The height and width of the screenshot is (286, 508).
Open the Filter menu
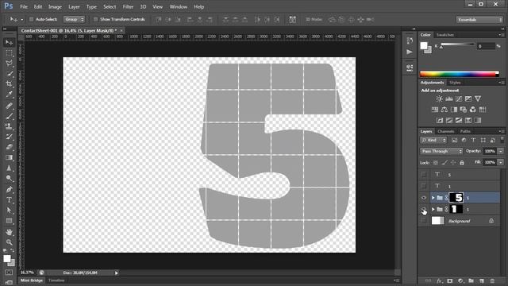pyautogui.click(x=128, y=6)
